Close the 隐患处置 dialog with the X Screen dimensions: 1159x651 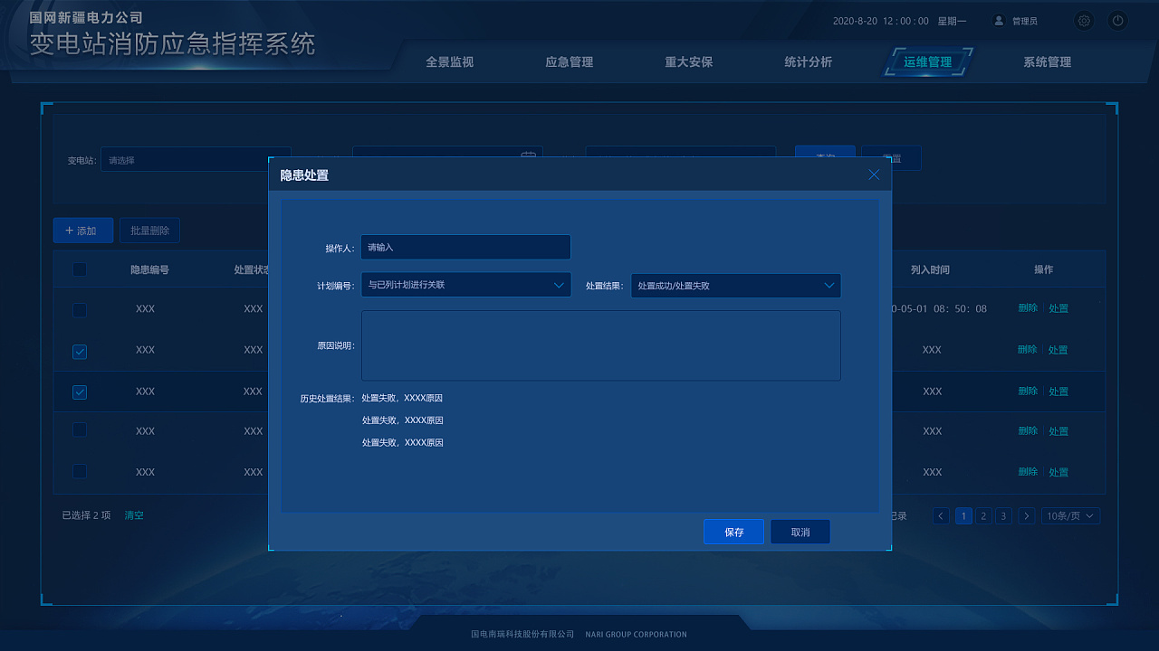[x=874, y=175]
